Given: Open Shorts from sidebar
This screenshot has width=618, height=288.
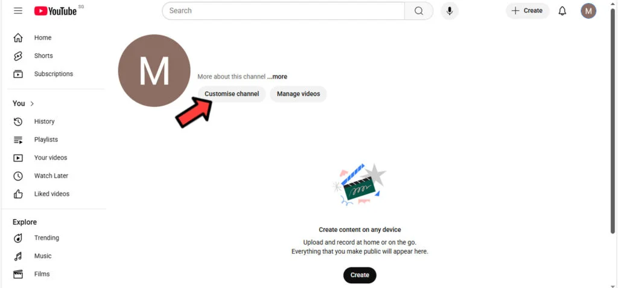Looking at the screenshot, I should tap(43, 56).
